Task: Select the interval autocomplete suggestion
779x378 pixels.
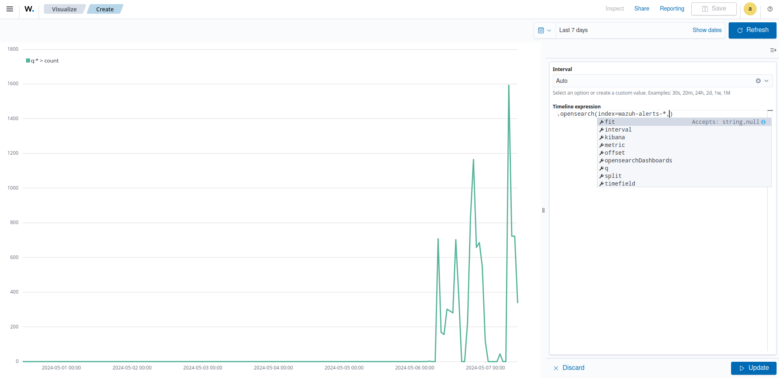Action: [x=684, y=130]
